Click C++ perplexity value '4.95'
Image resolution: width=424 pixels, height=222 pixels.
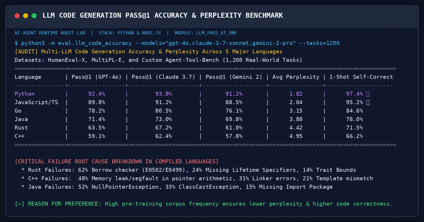click(x=296, y=136)
